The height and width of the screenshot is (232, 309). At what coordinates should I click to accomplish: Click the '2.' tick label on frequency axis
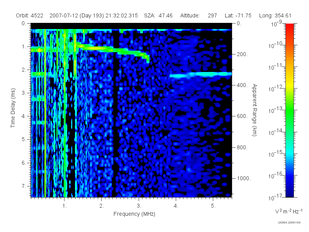102,206
